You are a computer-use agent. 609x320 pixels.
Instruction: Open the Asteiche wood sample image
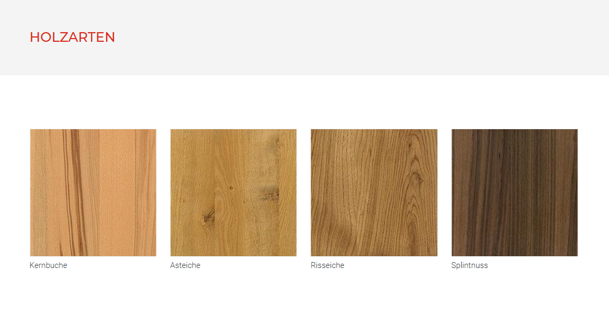point(234,192)
